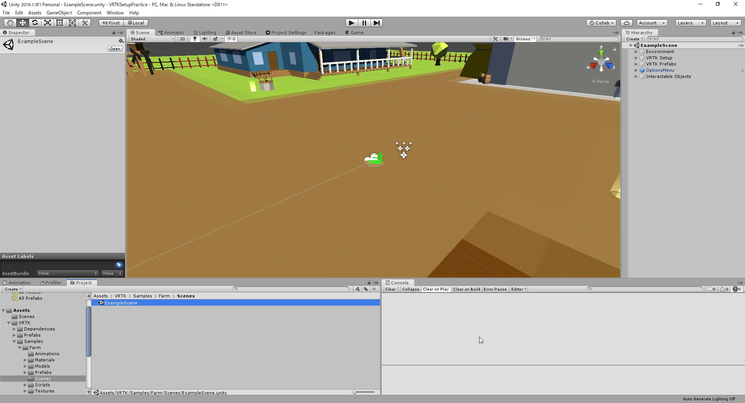Toggle scene lighting bulb icon
745x403 pixels.
195,39
